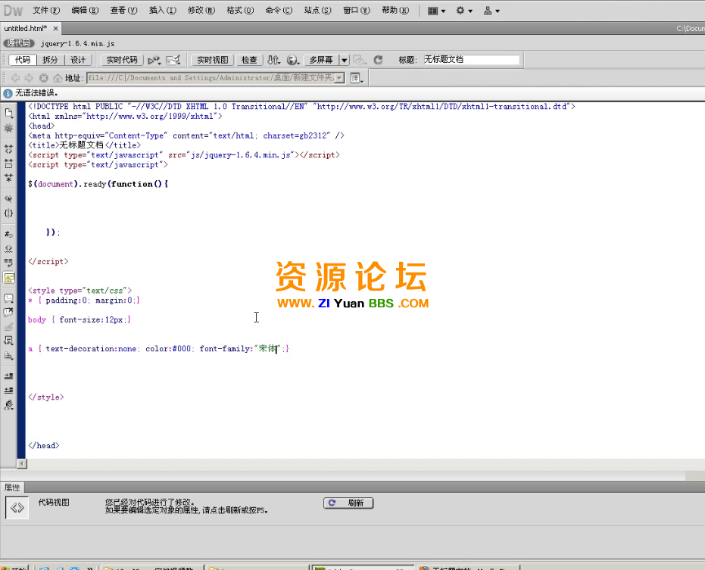Click the stop loading icon
Screen dimensions: 705x570
click(44, 78)
